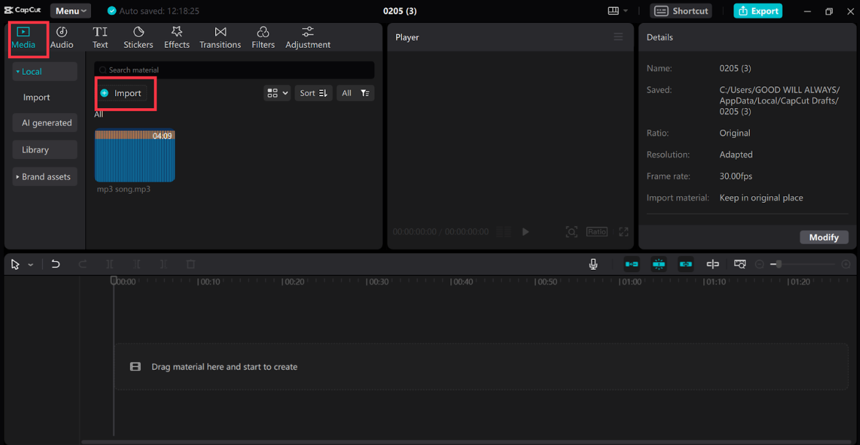This screenshot has width=860, height=445.
Task: Open the Ratio options in the Player
Action: tap(596, 232)
